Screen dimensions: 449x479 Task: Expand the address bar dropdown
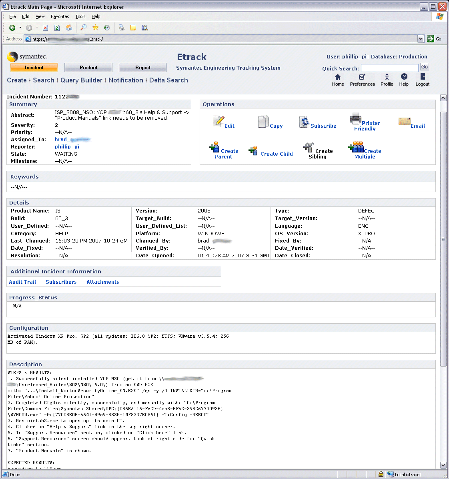[x=421, y=39]
